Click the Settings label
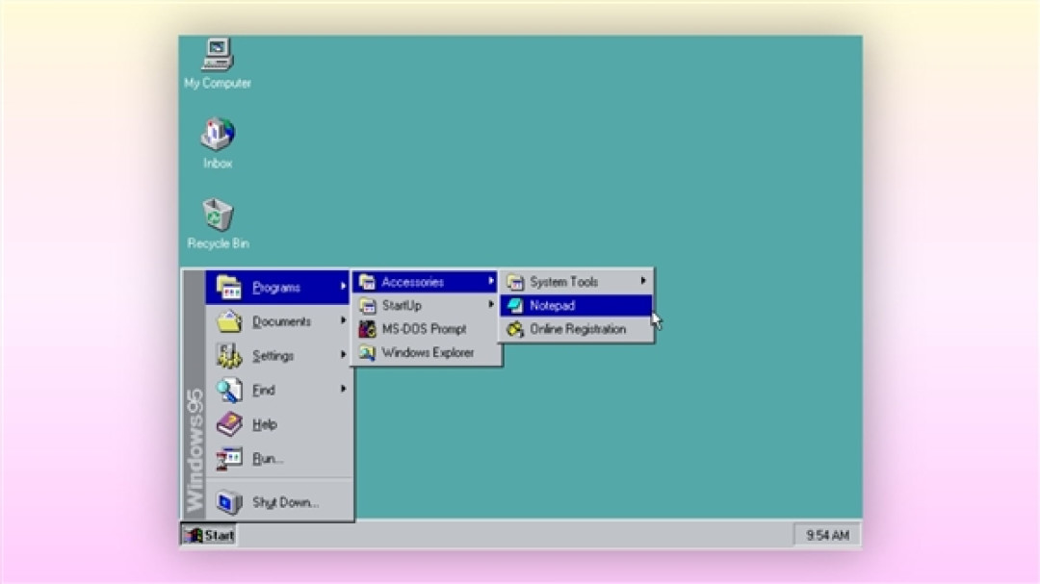This screenshot has height=584, width=1040. 273,356
